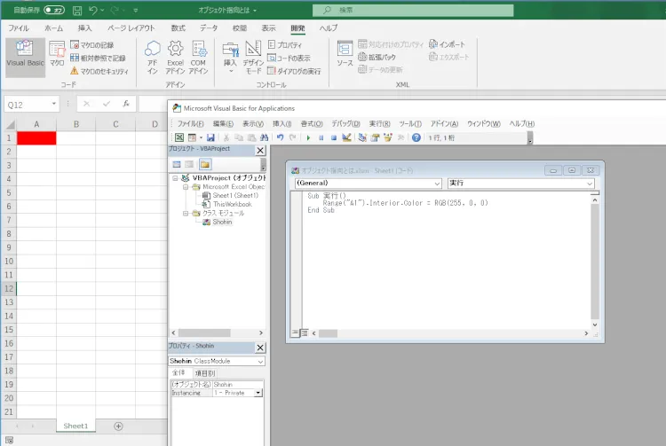Image resolution: width=666 pixels, height=446 pixels.
Task: Click コードの表示 view code
Action: coord(289,59)
